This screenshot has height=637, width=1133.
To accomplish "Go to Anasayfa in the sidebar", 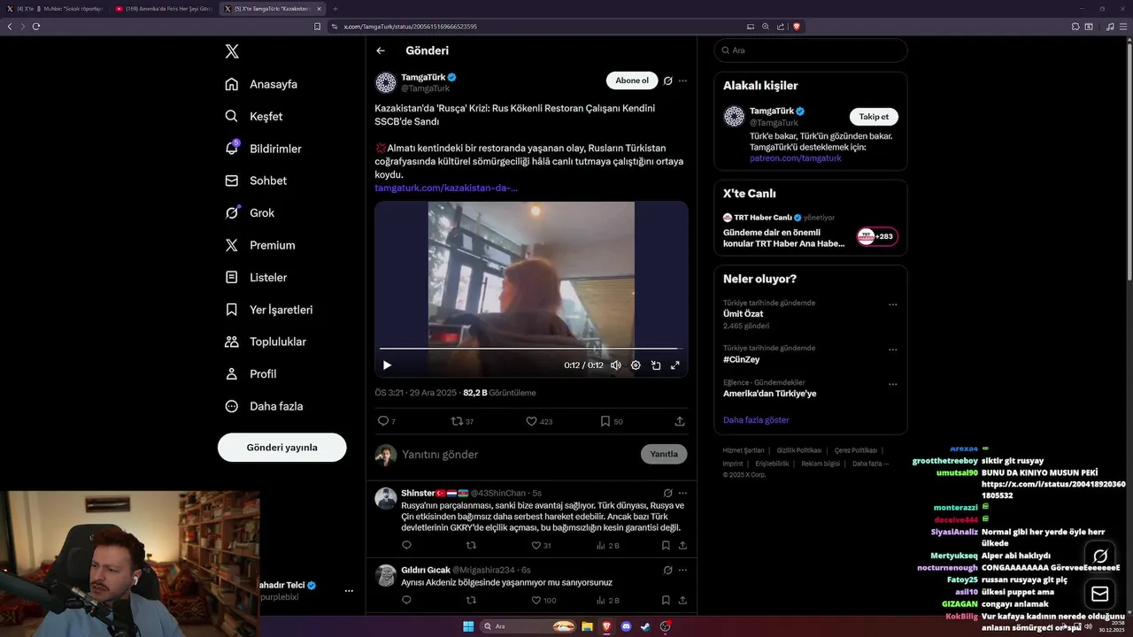I will pyautogui.click(x=261, y=84).
